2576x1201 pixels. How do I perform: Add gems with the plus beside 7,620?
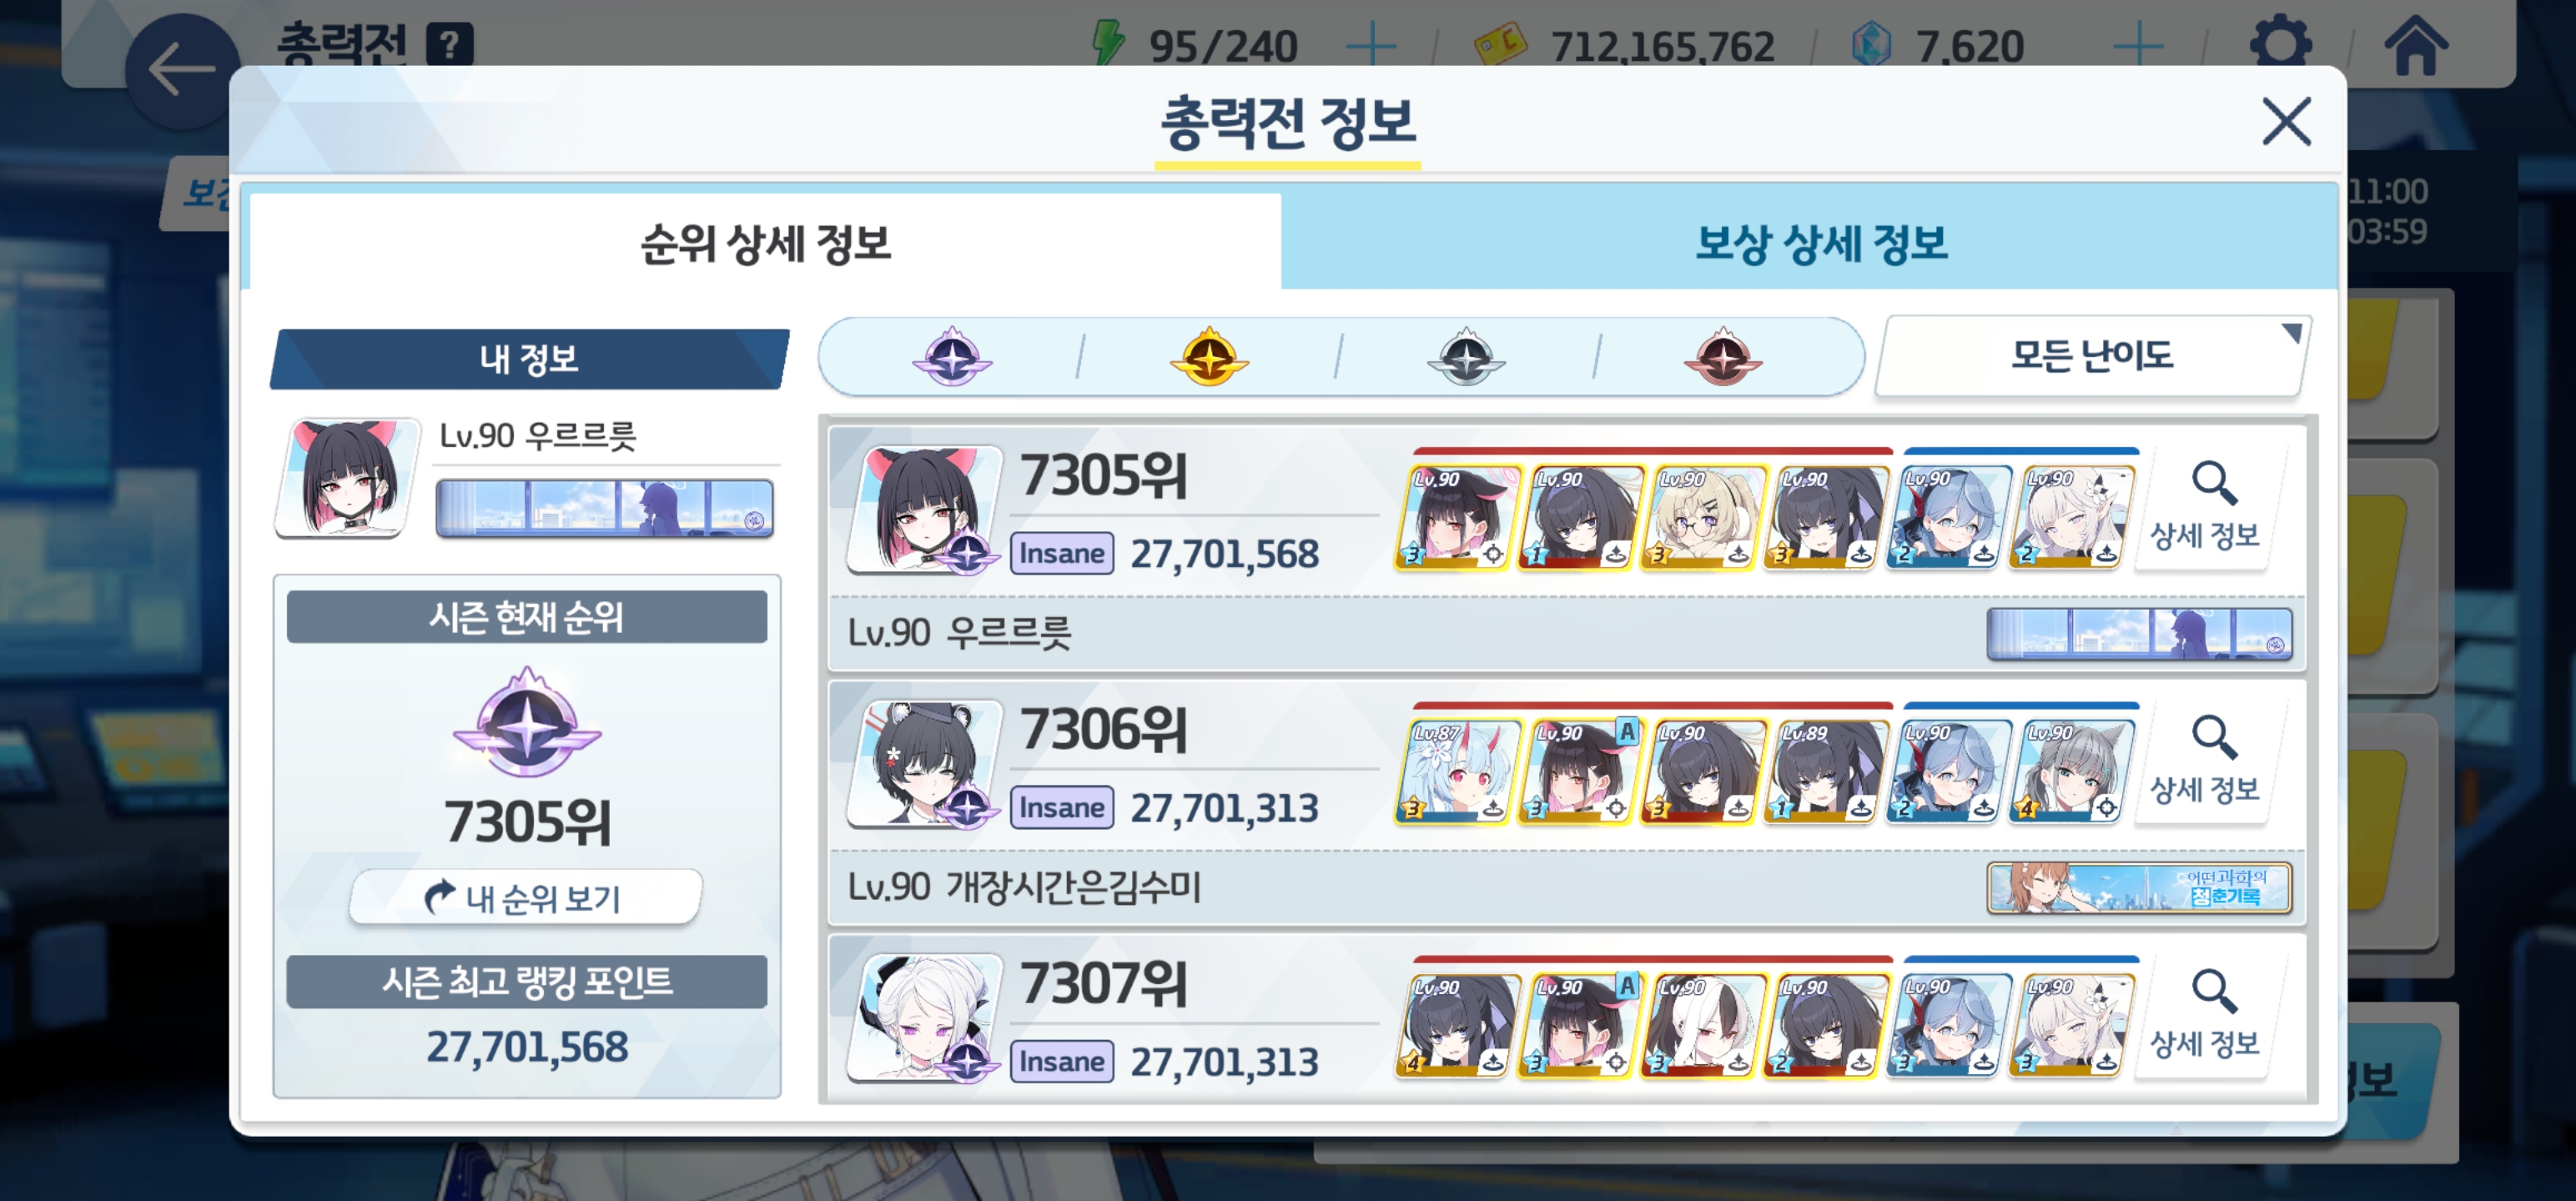tap(2138, 45)
